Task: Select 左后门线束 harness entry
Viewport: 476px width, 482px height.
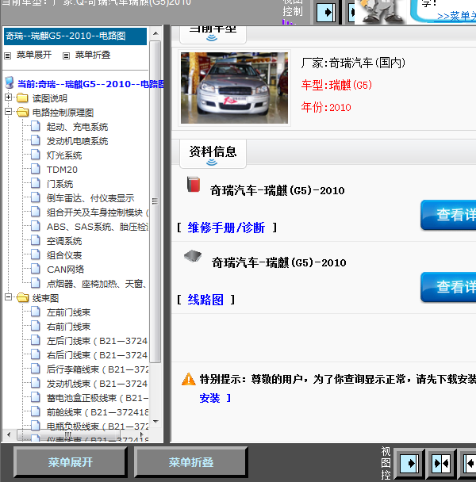Action: click(97, 341)
